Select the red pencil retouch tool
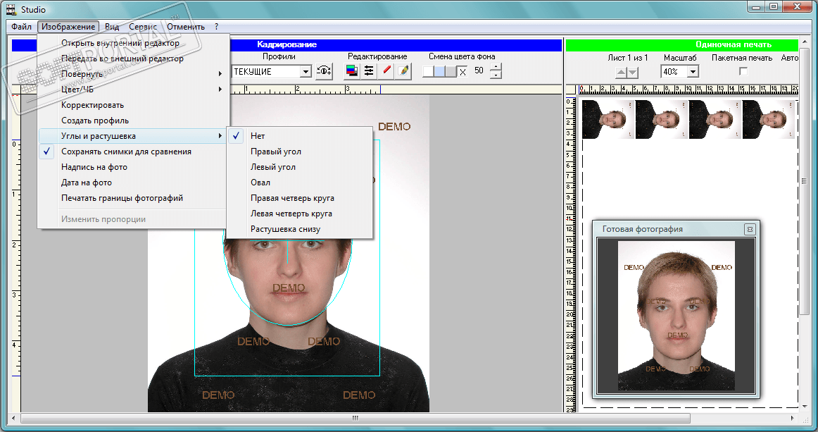This screenshot has height=432, width=818. [386, 71]
